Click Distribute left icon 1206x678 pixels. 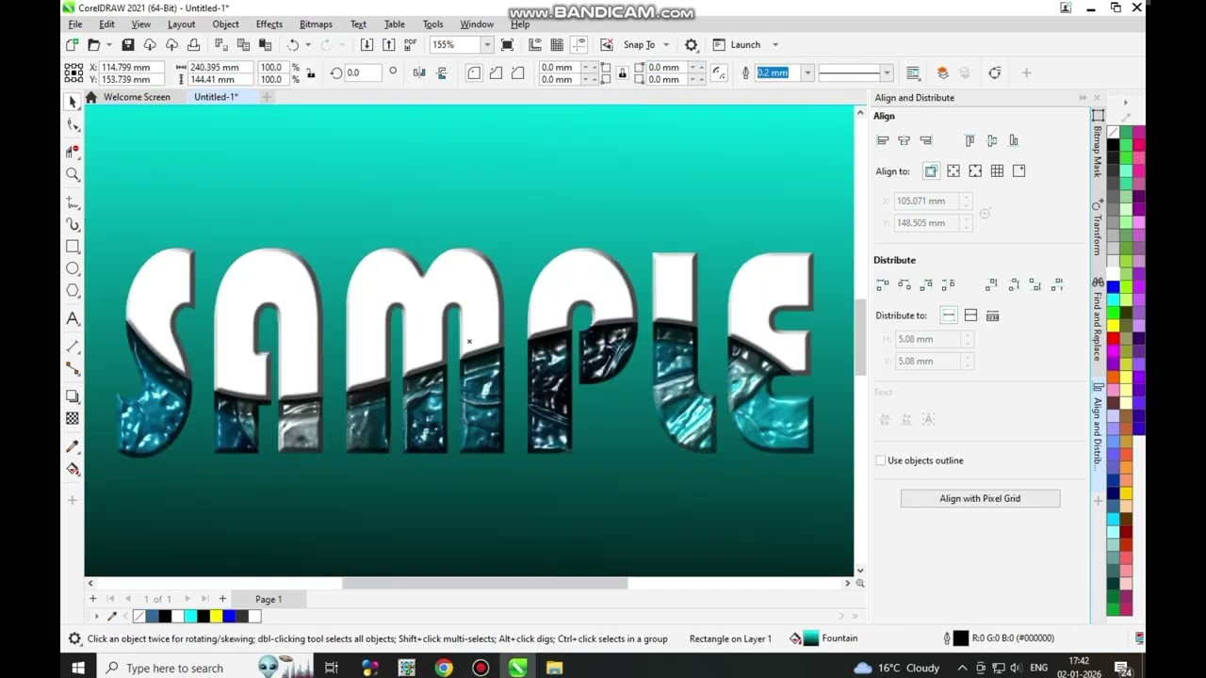tap(883, 283)
